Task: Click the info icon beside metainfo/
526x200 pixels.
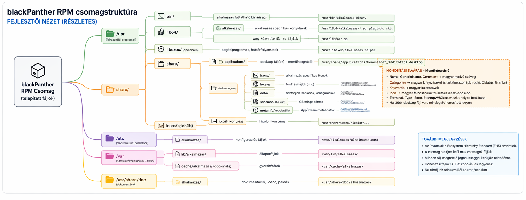Action: pos(256,110)
